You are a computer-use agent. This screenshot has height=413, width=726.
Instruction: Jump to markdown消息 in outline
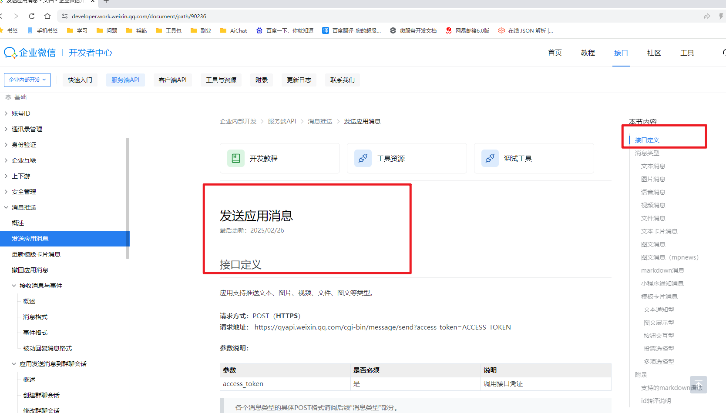(x=662, y=270)
